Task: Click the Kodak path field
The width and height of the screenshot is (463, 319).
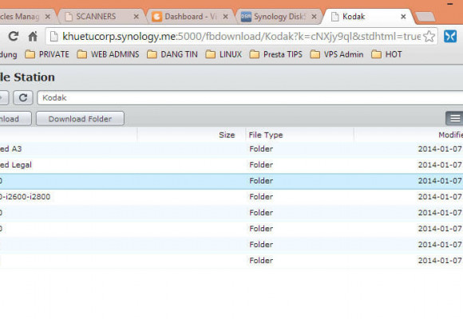Action: click(250, 97)
